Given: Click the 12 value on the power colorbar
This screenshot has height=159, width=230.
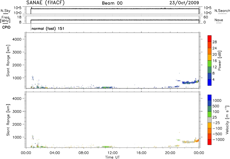Looking at the screenshot, I should (x=214, y=67).
